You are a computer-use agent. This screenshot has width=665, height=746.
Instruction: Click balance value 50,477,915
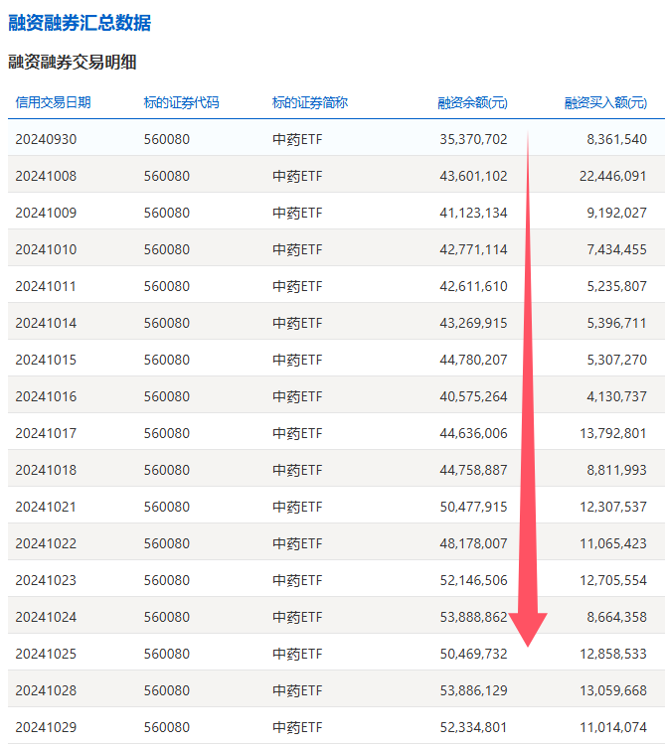pos(473,507)
